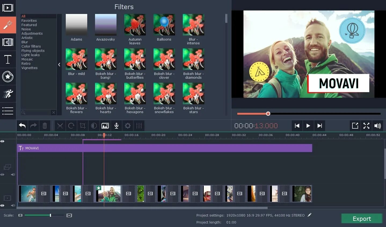386x227 pixels.
Task: Click the Undo arrow button
Action: [22, 126]
